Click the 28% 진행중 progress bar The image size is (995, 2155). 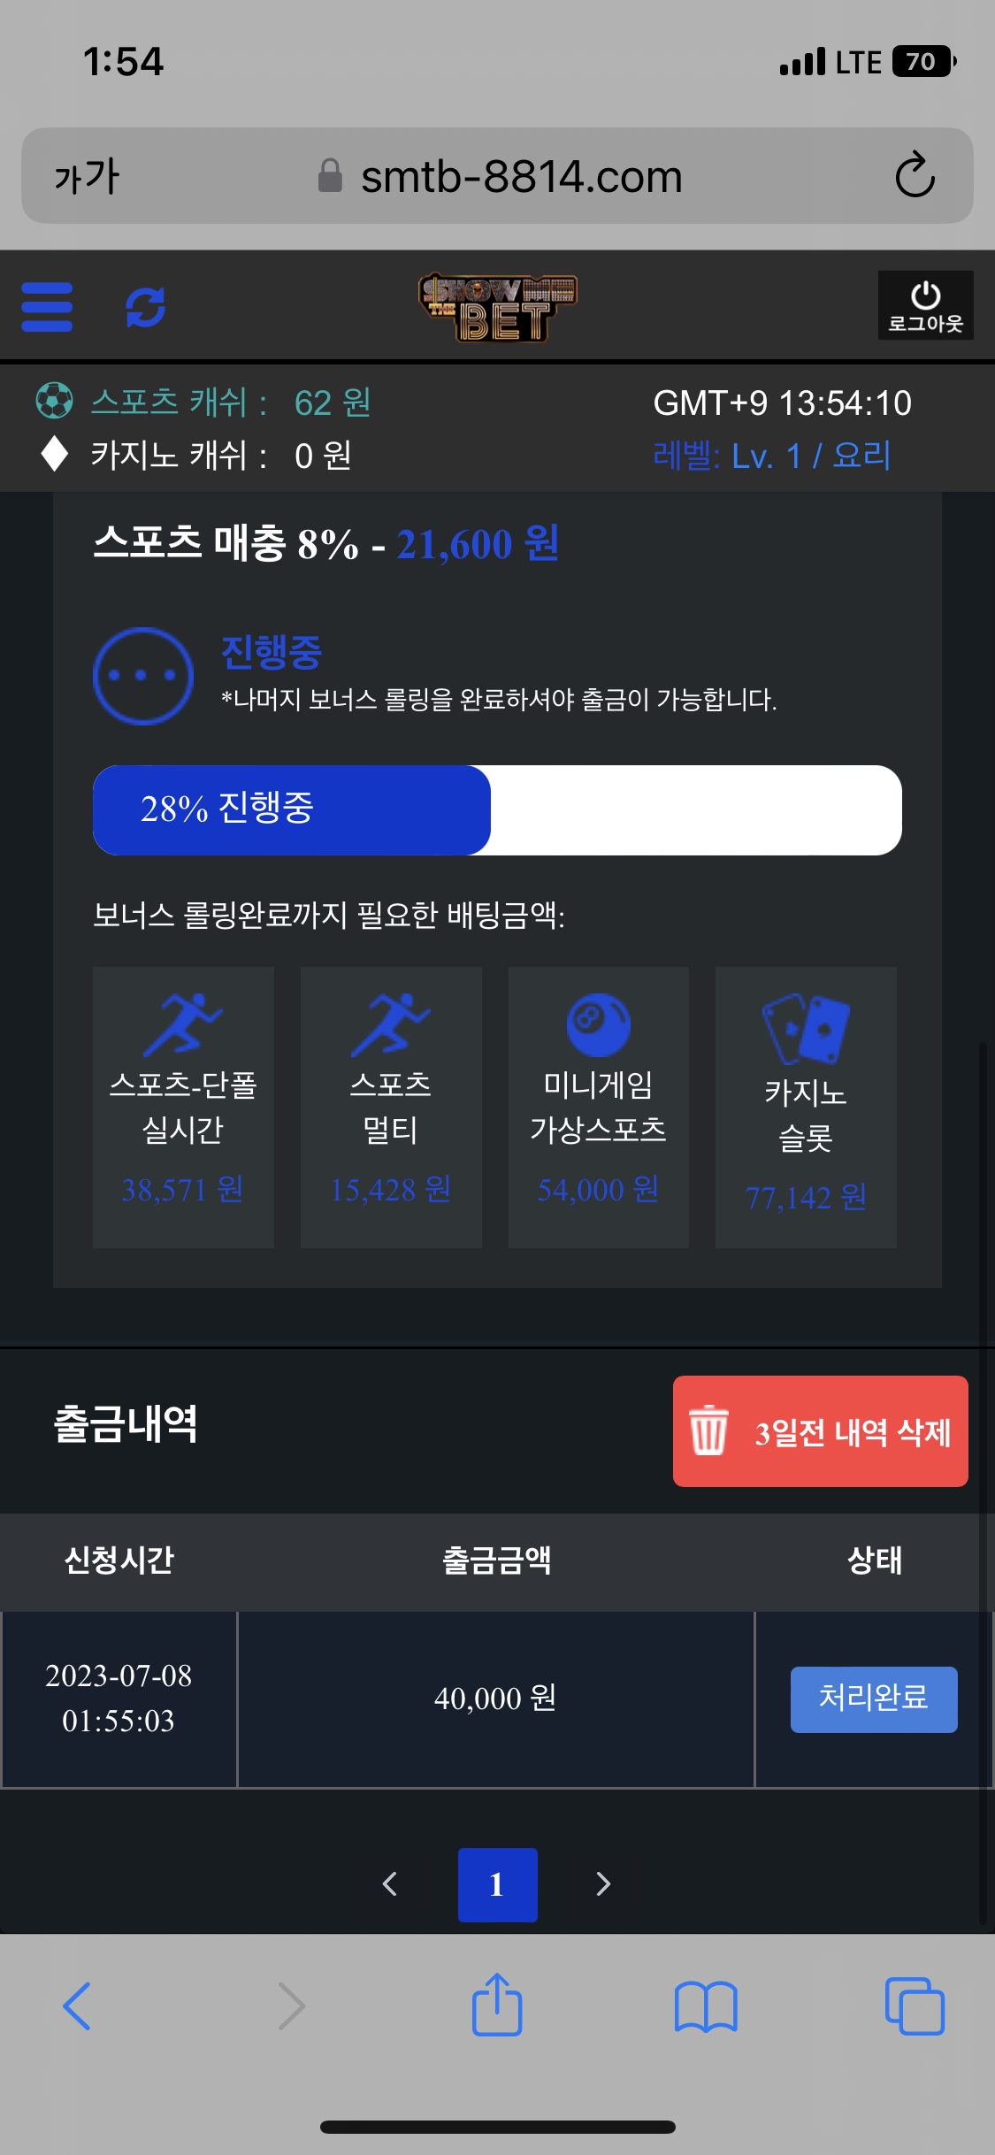(x=497, y=809)
